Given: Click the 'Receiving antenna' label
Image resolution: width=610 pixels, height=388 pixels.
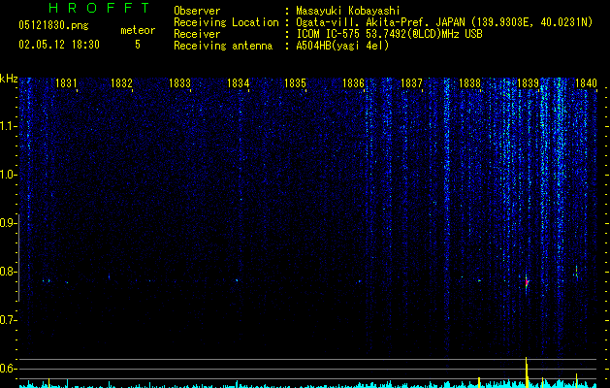Looking at the screenshot, I should 223,46.
